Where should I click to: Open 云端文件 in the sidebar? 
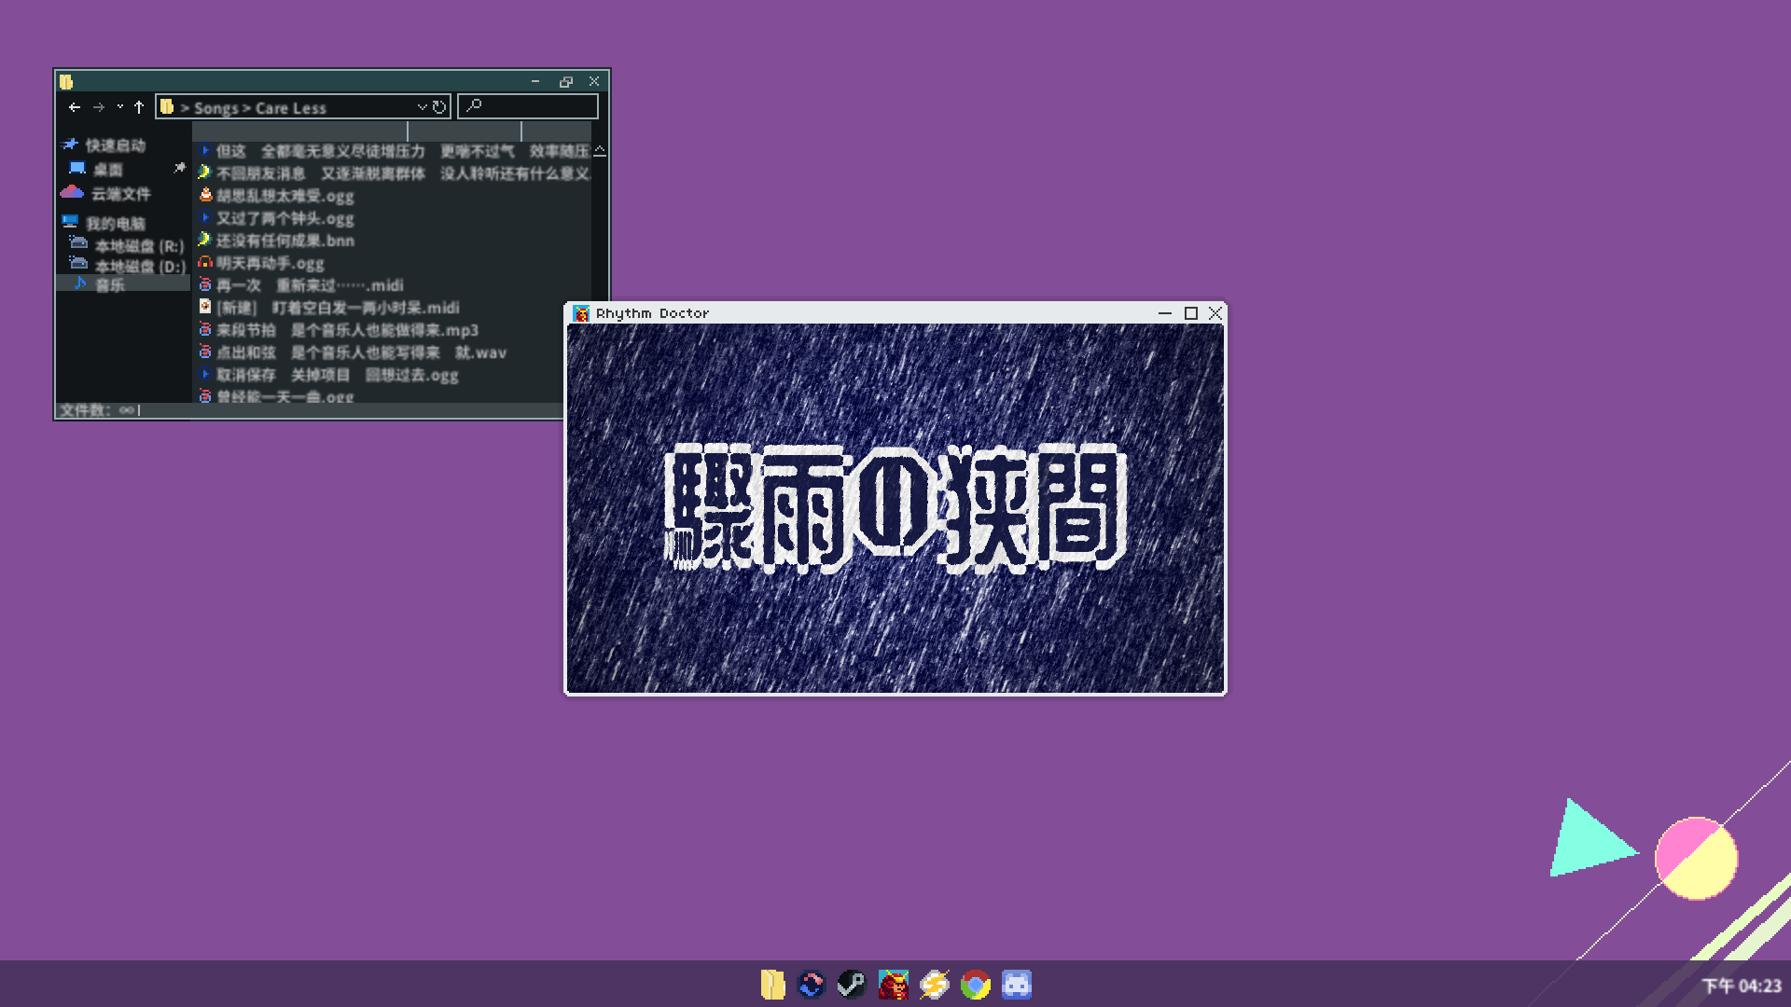pos(119,194)
